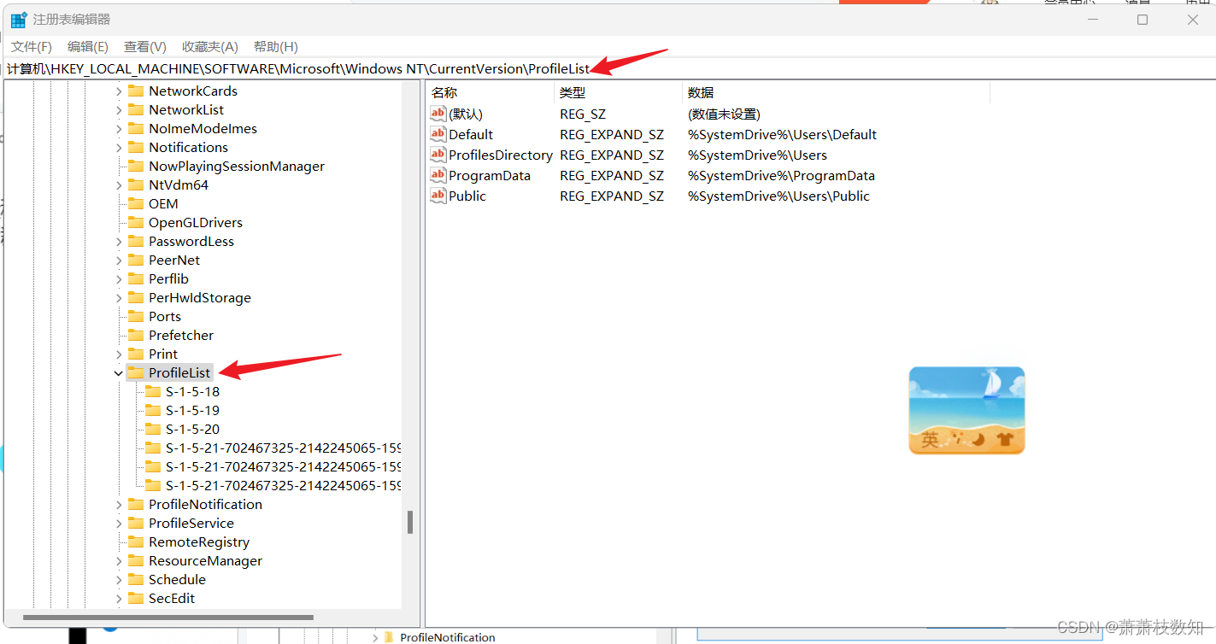Open the 查看(V) menu
Viewport: 1216px width, 644px height.
144,47
